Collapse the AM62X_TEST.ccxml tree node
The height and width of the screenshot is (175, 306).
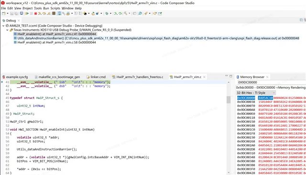[3, 26]
